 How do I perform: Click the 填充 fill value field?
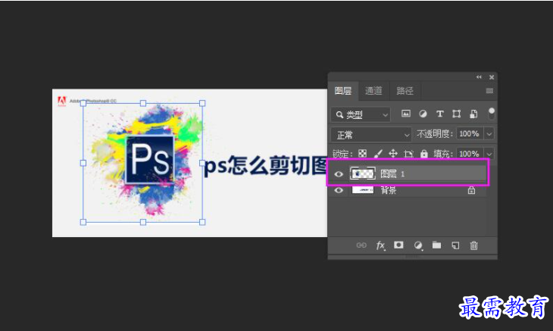click(x=470, y=154)
